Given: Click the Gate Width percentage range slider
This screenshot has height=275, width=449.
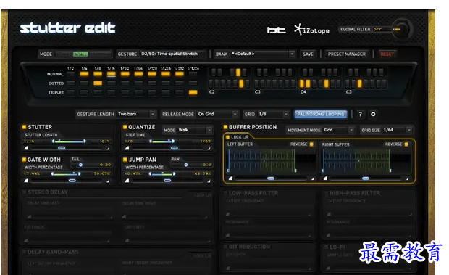Looking at the screenshot, I should 66,173.
